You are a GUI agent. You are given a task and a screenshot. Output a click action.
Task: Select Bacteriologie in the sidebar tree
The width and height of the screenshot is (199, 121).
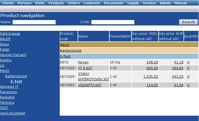click(x=16, y=76)
